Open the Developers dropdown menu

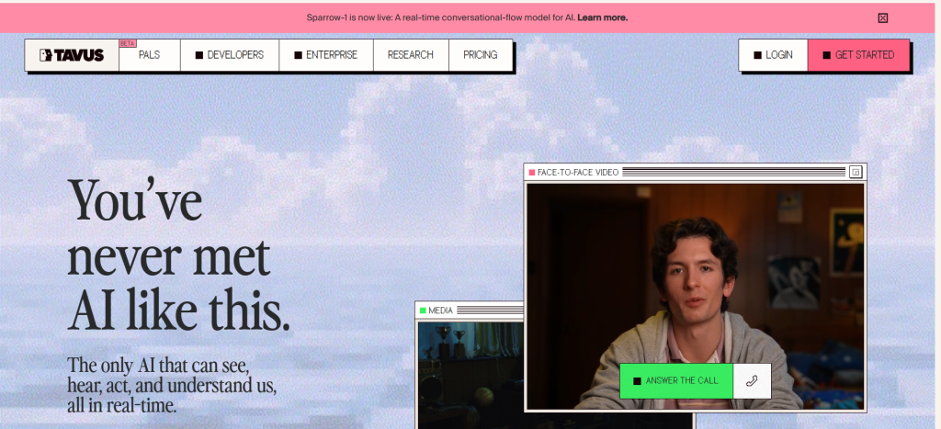coord(230,55)
